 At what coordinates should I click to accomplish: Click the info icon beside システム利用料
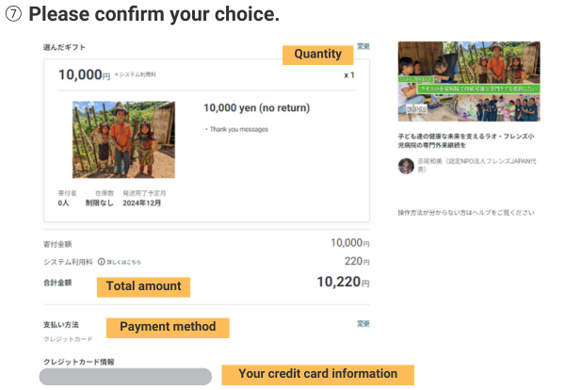coord(103,262)
